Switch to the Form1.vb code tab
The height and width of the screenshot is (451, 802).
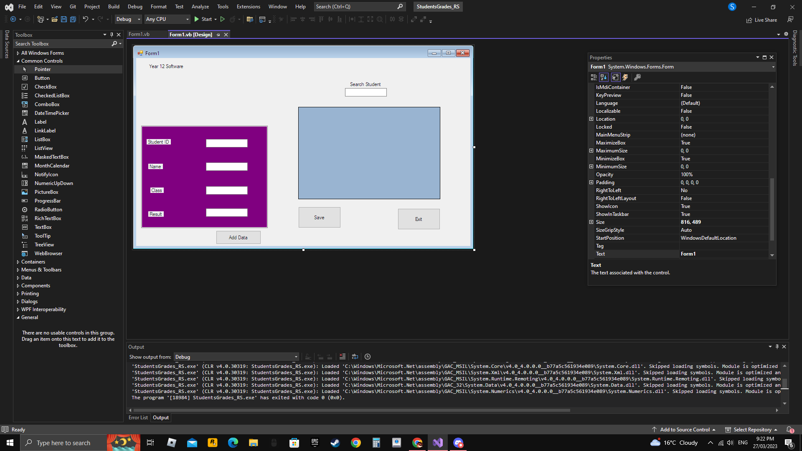pos(140,34)
